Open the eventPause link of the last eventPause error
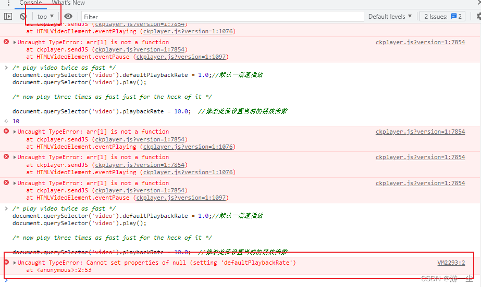This screenshot has height=287, width=481. [181, 198]
